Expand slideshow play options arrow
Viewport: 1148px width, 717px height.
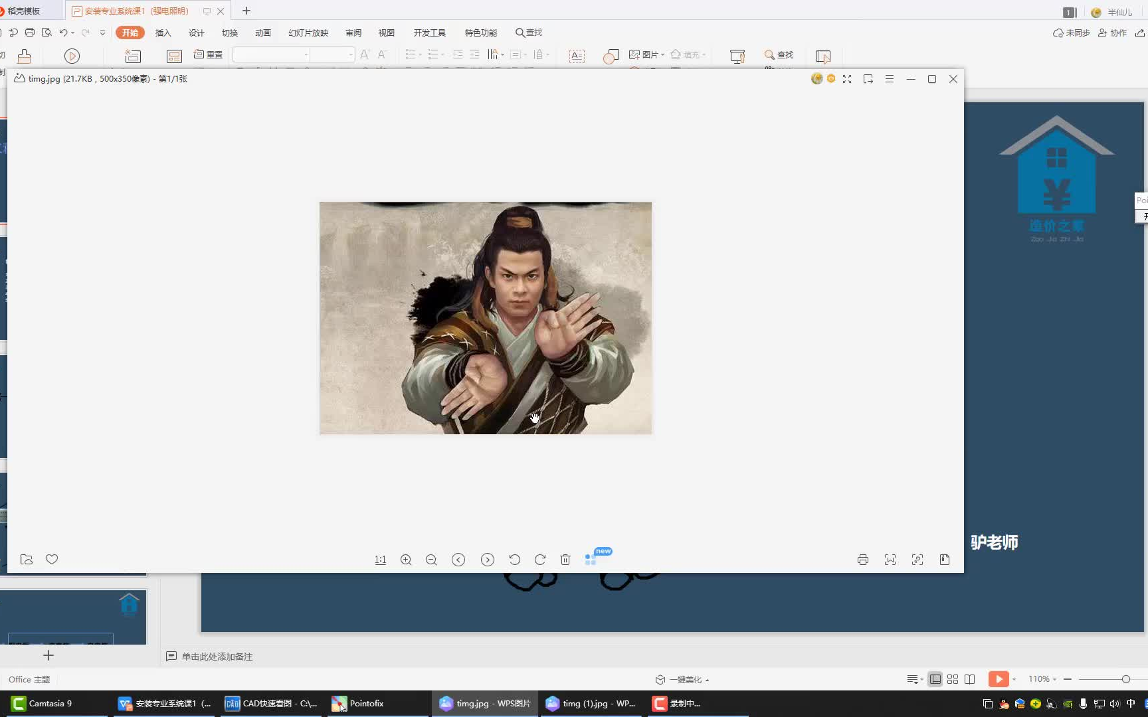pos(1014,679)
